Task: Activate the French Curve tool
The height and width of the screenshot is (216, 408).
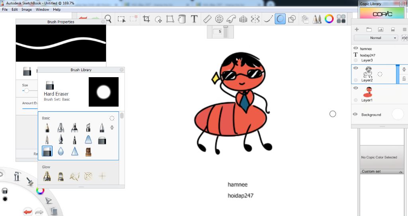Action: coord(231,19)
